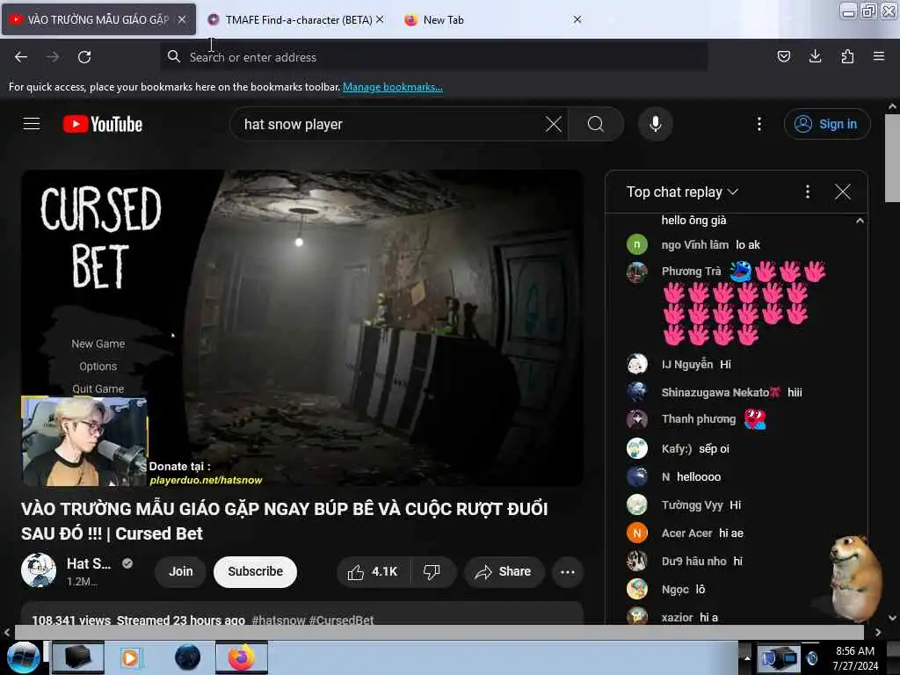Image resolution: width=900 pixels, height=675 pixels.
Task: Go to YouTube home via logo
Action: 103,124
